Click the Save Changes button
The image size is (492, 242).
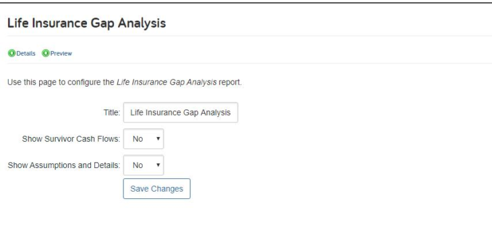pos(156,188)
